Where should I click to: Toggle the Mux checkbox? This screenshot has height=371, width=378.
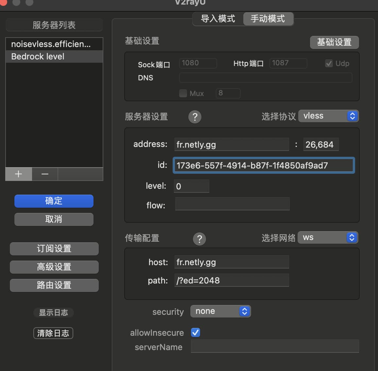tap(183, 93)
